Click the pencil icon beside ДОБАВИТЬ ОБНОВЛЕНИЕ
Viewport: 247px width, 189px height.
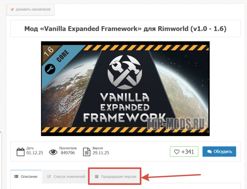(12, 10)
